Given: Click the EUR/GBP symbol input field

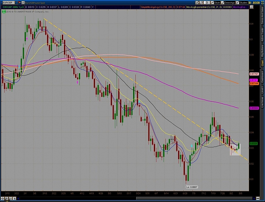Looking at the screenshot, I should pyautogui.click(x=8, y=3).
